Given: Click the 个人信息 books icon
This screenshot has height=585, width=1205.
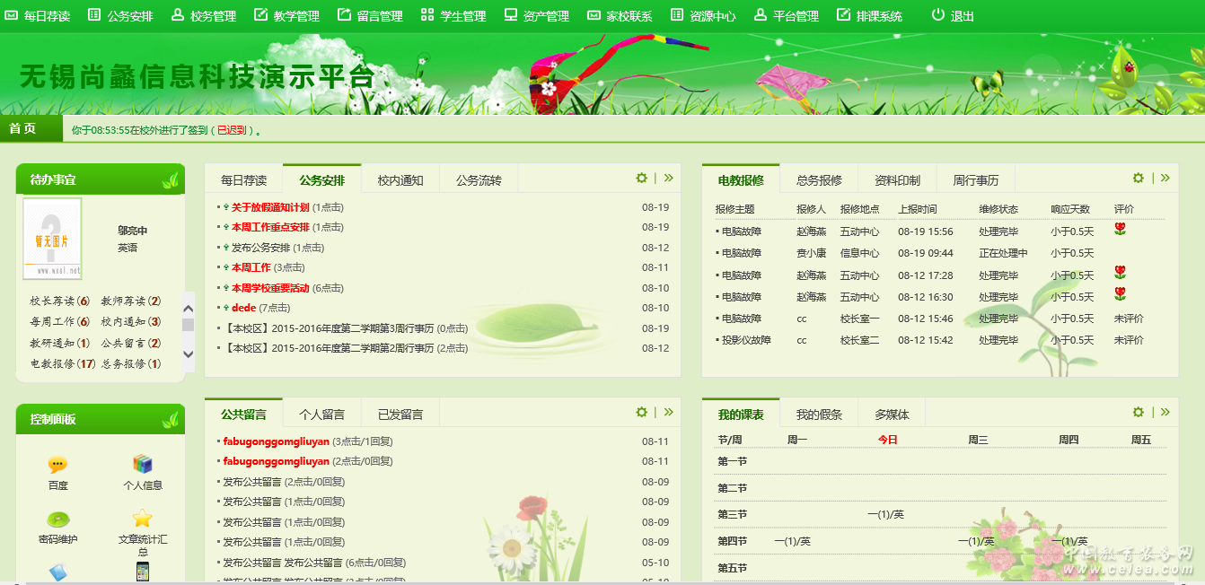Looking at the screenshot, I should [143, 464].
